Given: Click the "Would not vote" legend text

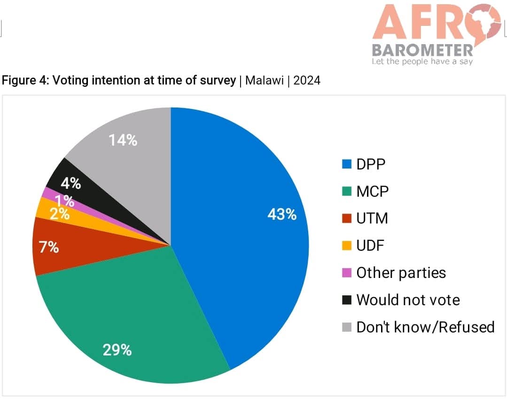Looking at the screenshot, I should point(408,300).
